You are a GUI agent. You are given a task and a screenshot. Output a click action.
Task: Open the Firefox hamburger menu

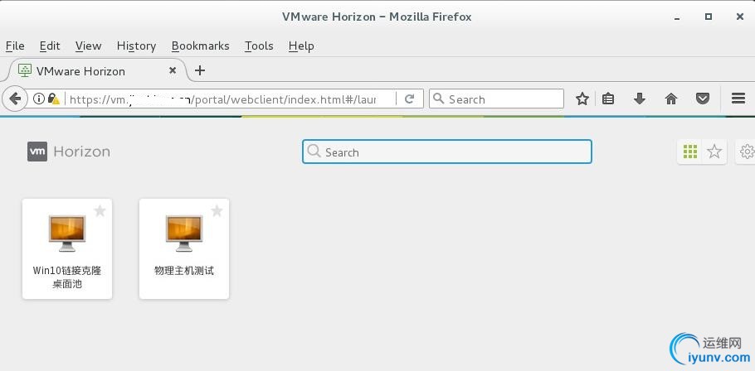tap(738, 99)
